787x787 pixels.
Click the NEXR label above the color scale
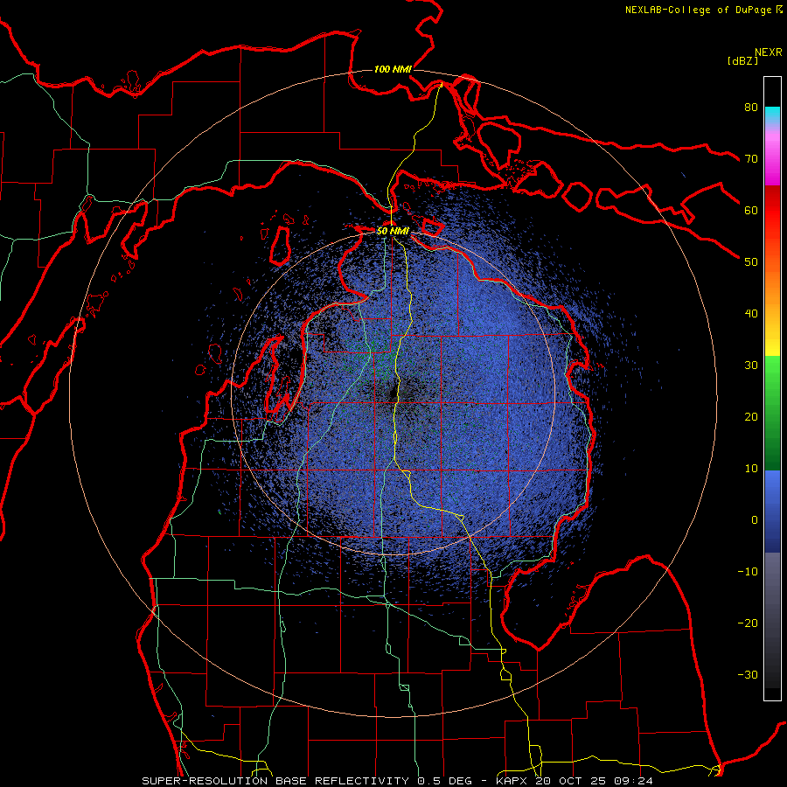click(x=769, y=52)
